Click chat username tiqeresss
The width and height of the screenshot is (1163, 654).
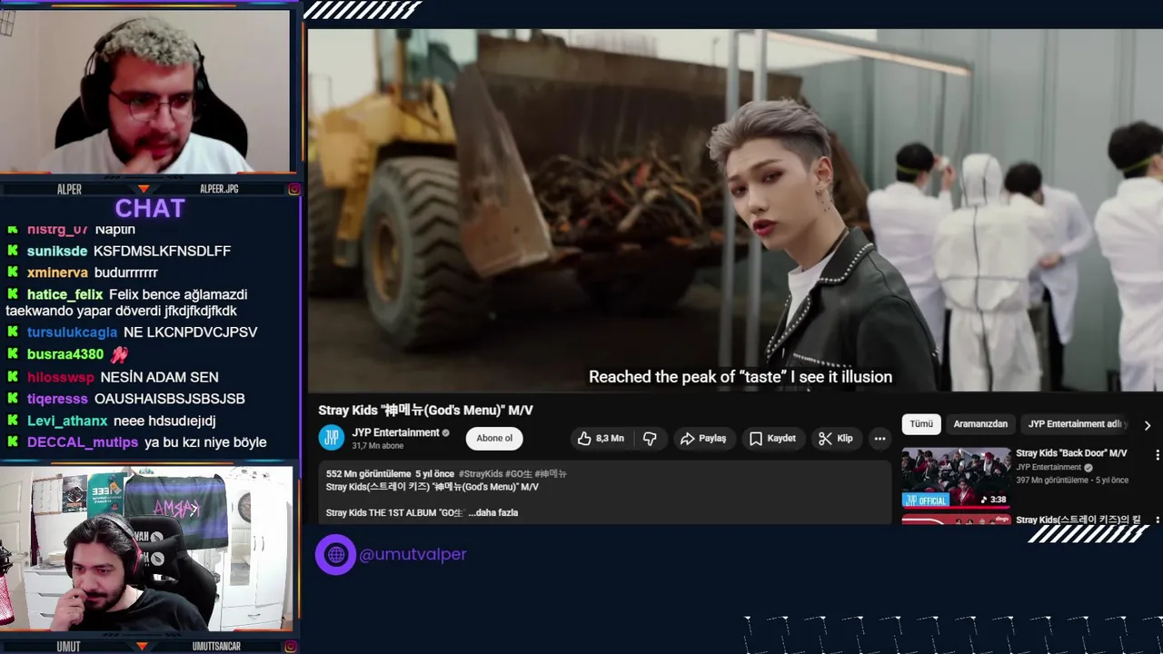click(57, 399)
